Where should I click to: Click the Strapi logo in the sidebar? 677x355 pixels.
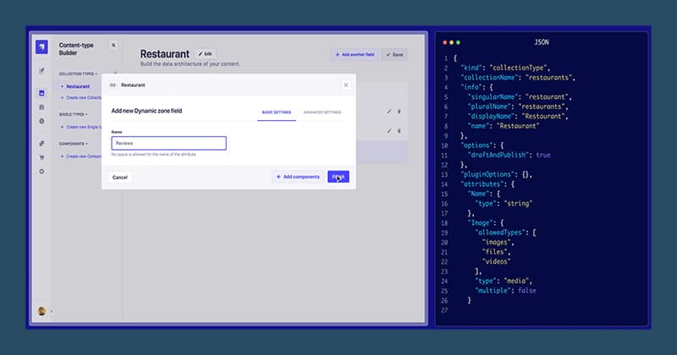click(41, 47)
